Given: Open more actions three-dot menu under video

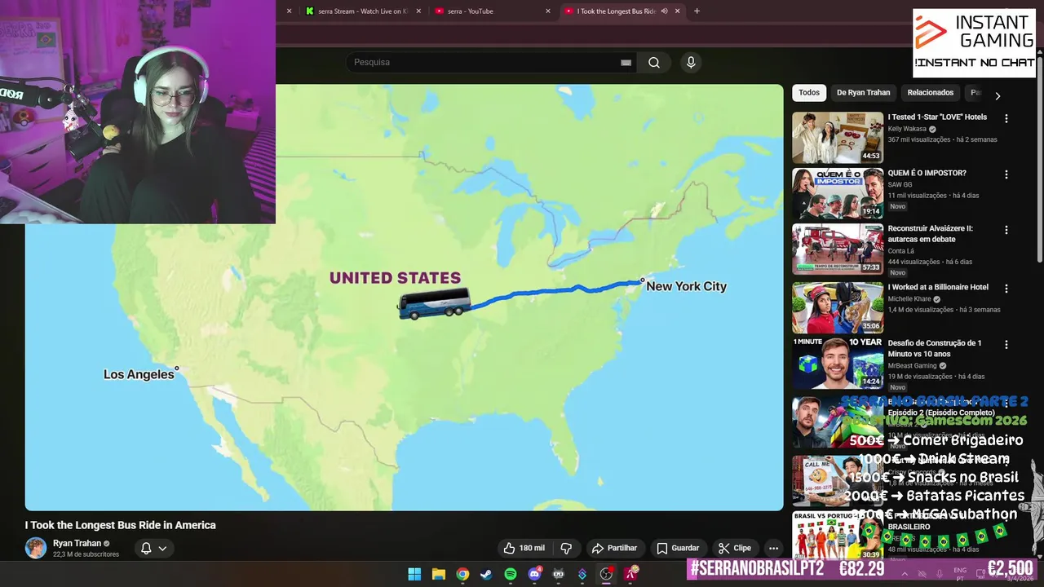Looking at the screenshot, I should coord(773,548).
